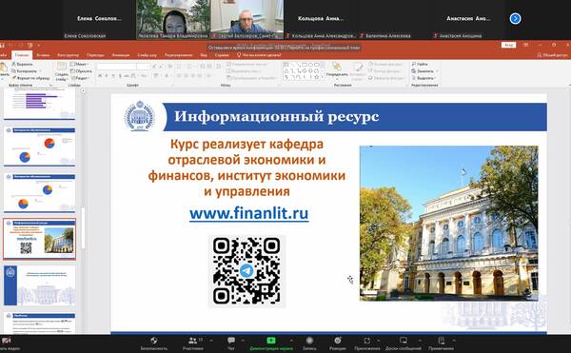Open Zoom Participants (Участники) panel
571x353 pixels.
tap(192, 343)
